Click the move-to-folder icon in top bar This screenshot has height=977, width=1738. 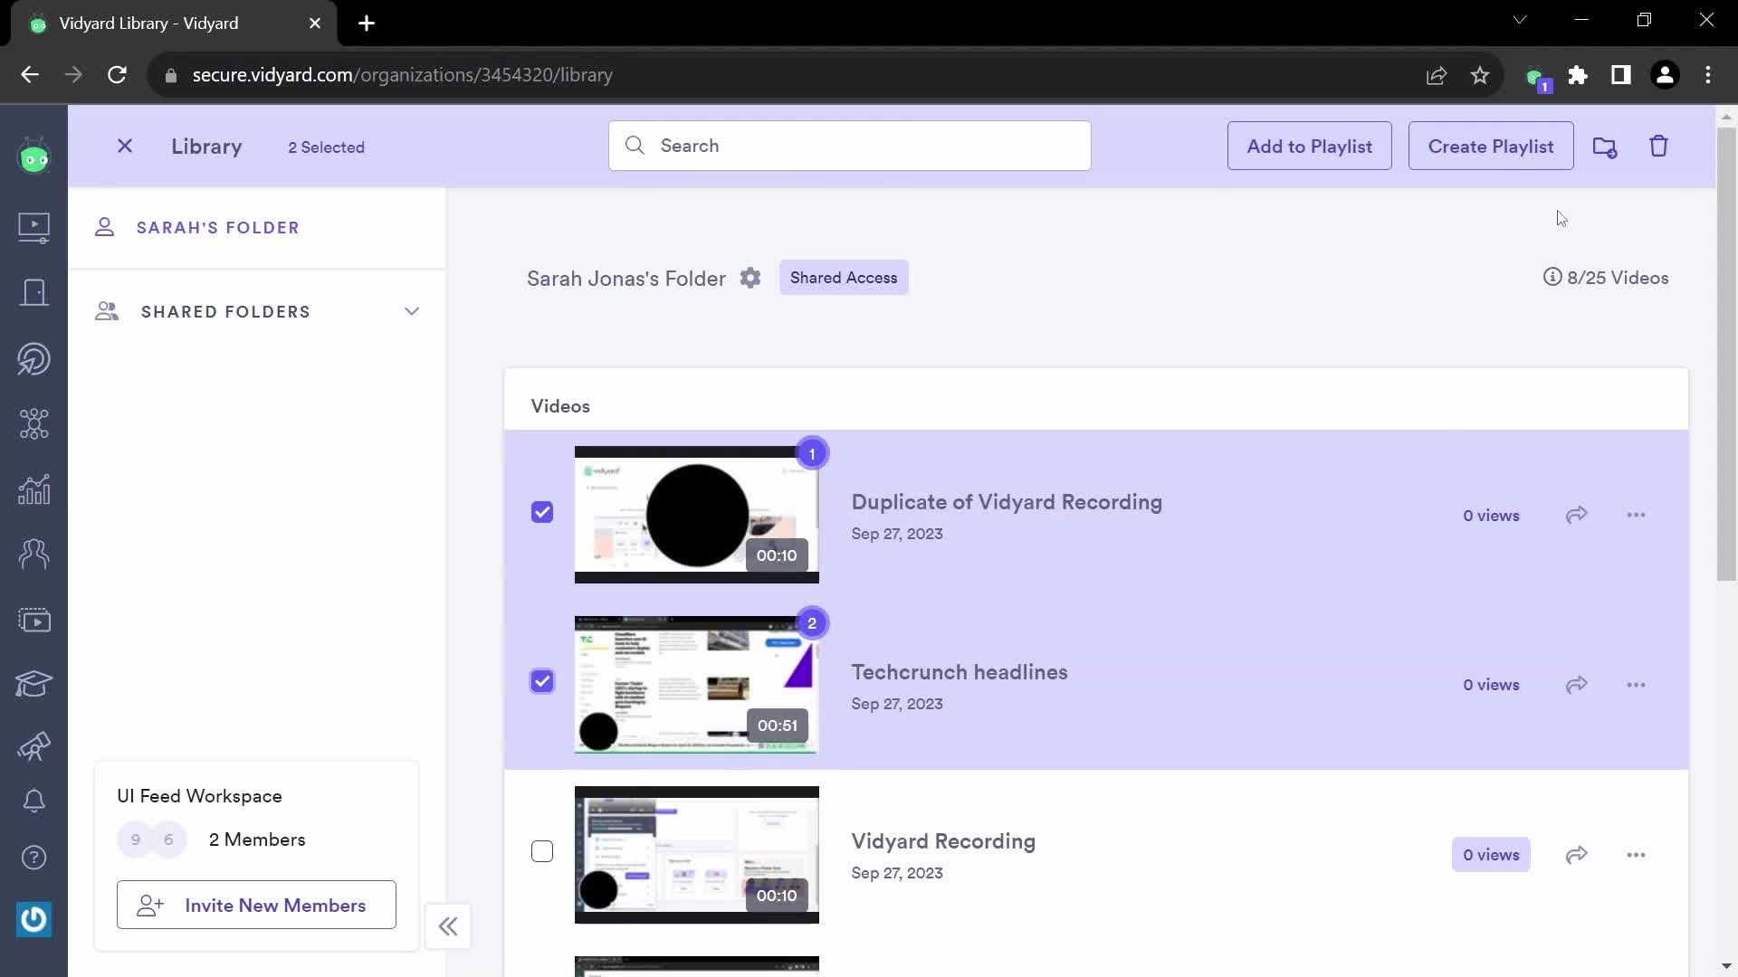coord(1605,147)
